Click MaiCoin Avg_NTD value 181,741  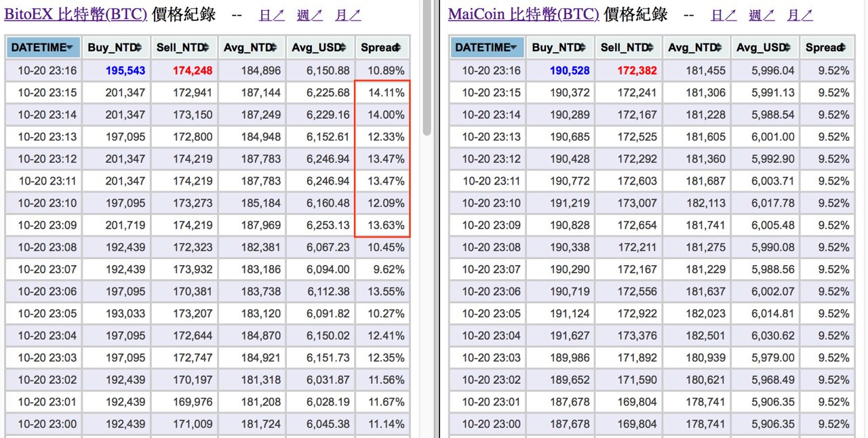(705, 225)
